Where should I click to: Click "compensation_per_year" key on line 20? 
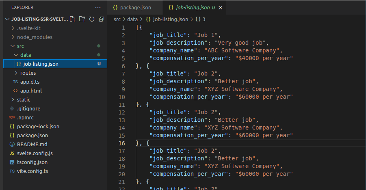point(189,174)
